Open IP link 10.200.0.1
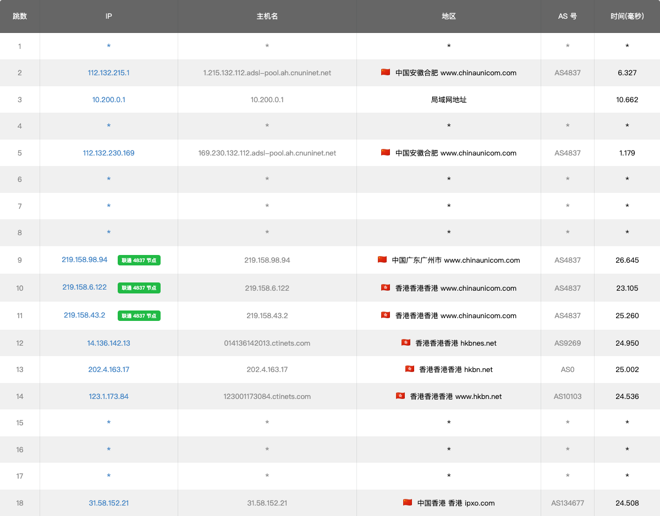The height and width of the screenshot is (516, 660). [x=109, y=99]
